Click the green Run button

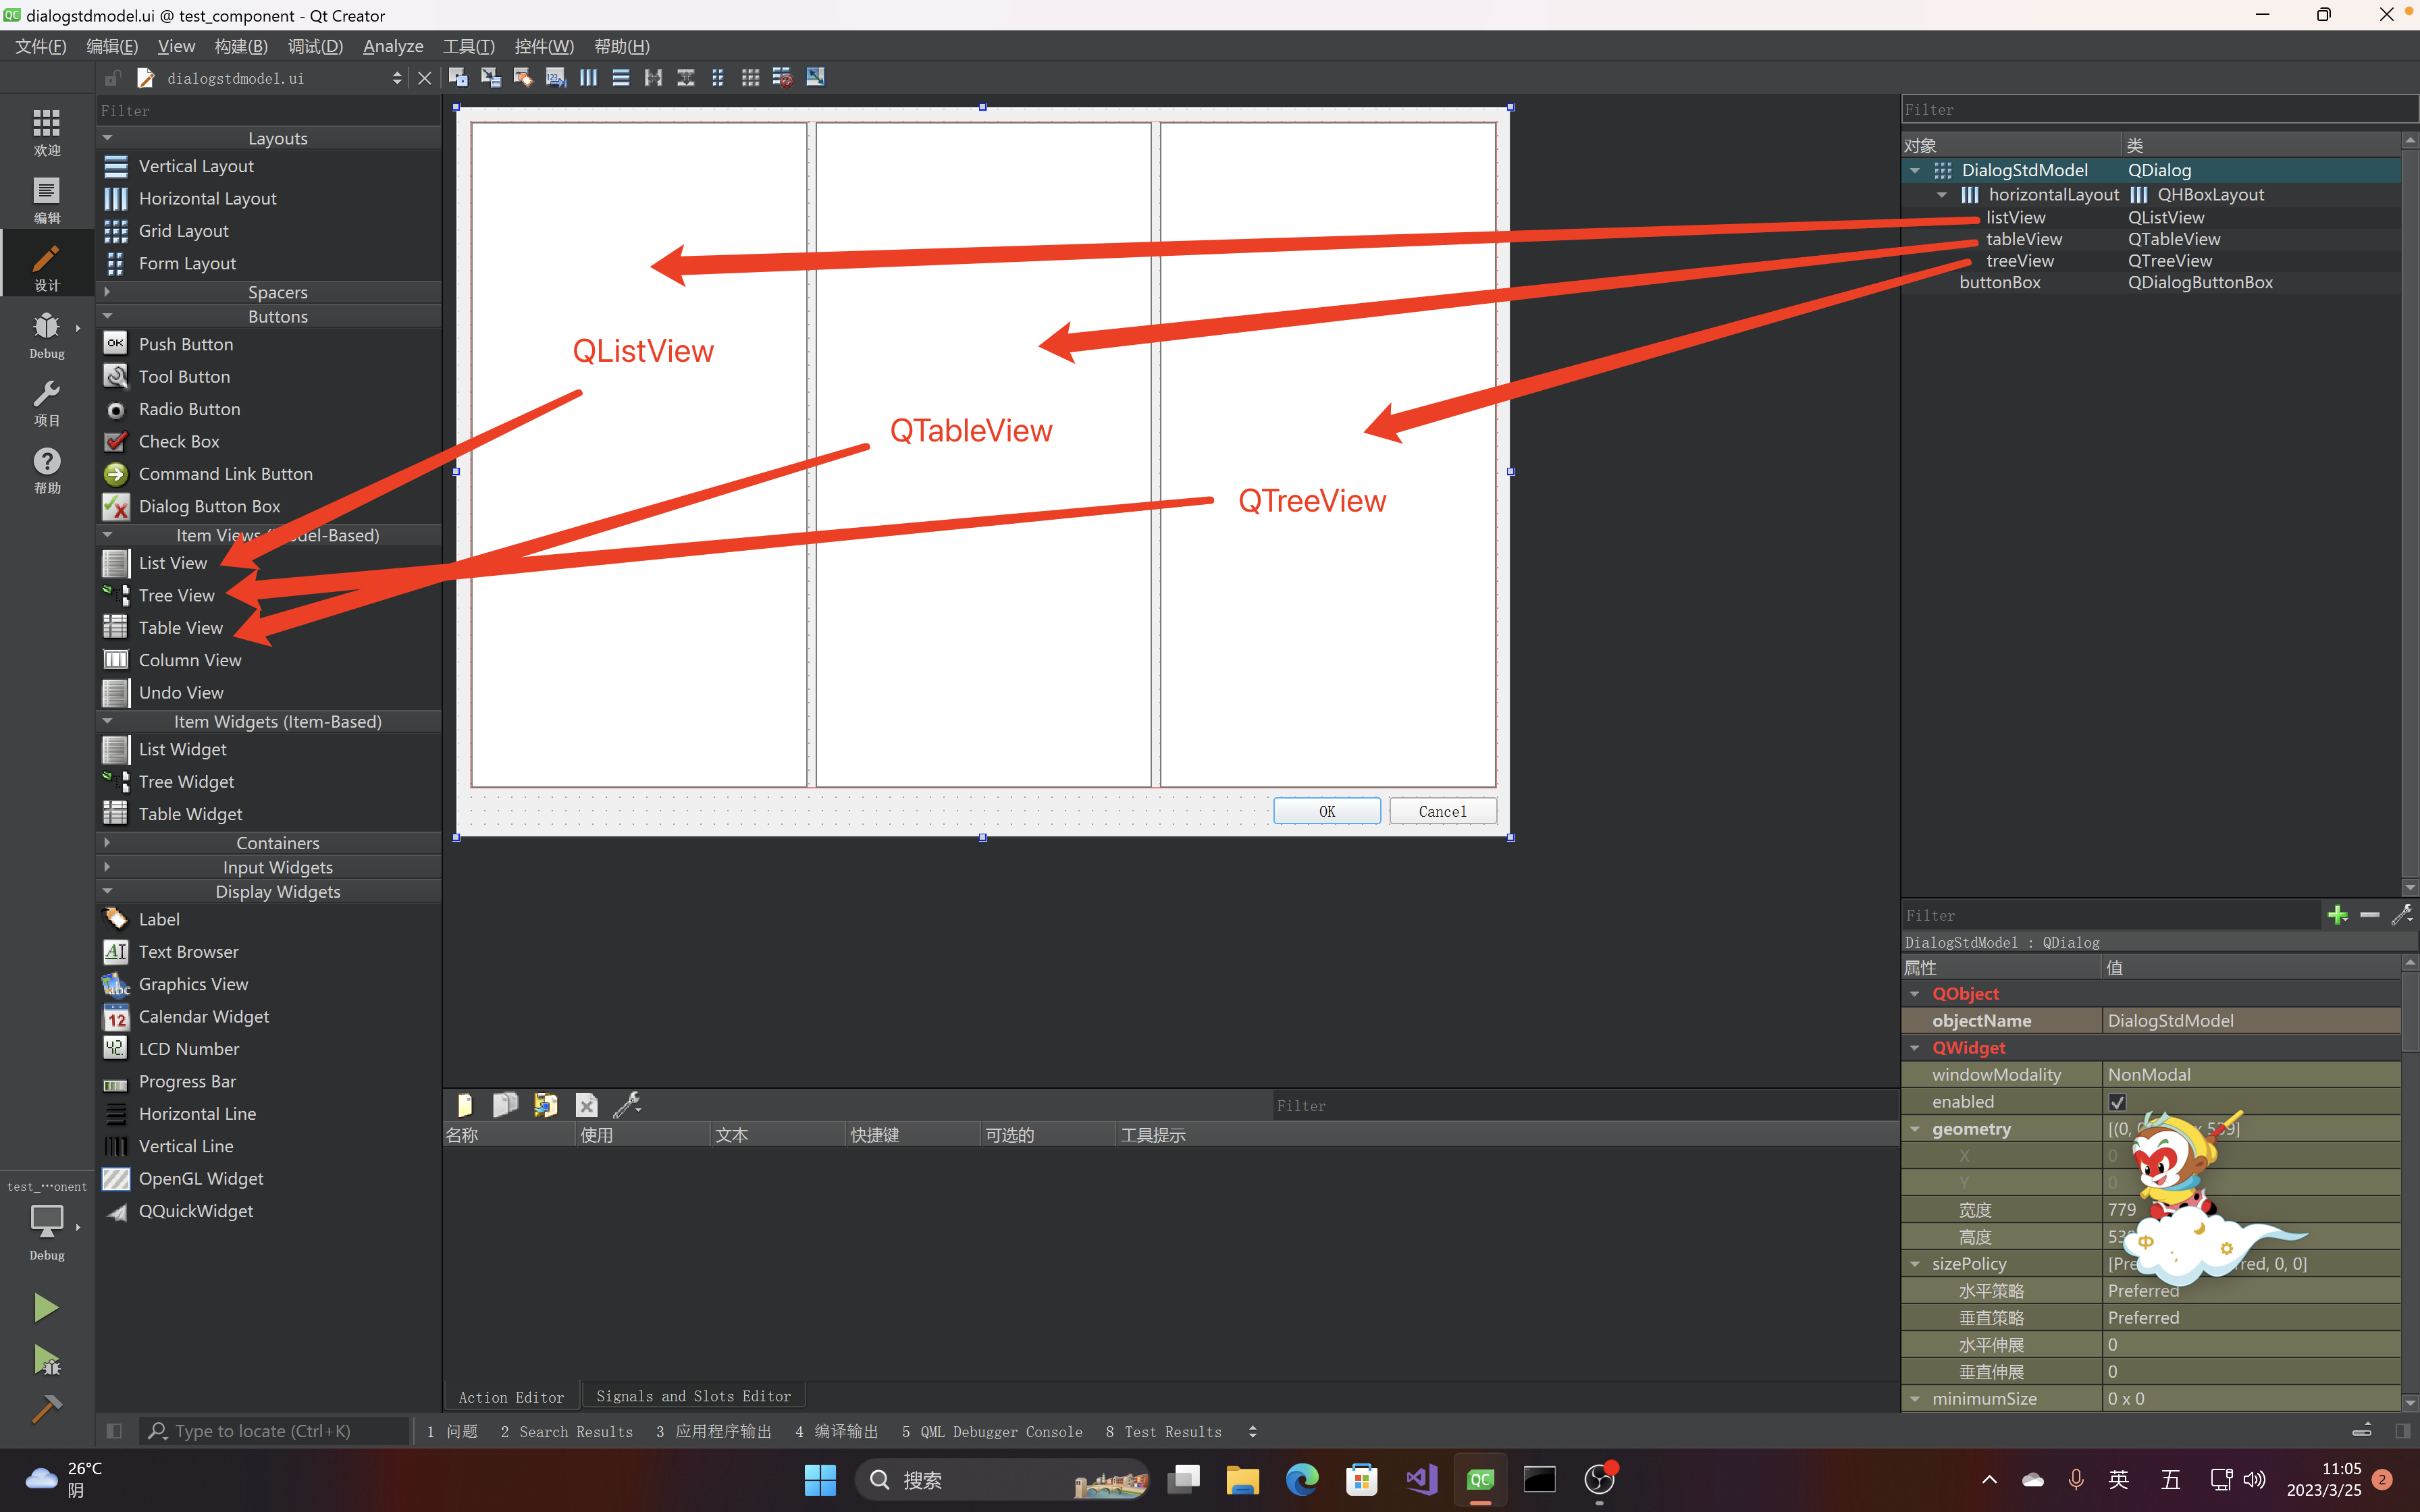coord(46,1308)
